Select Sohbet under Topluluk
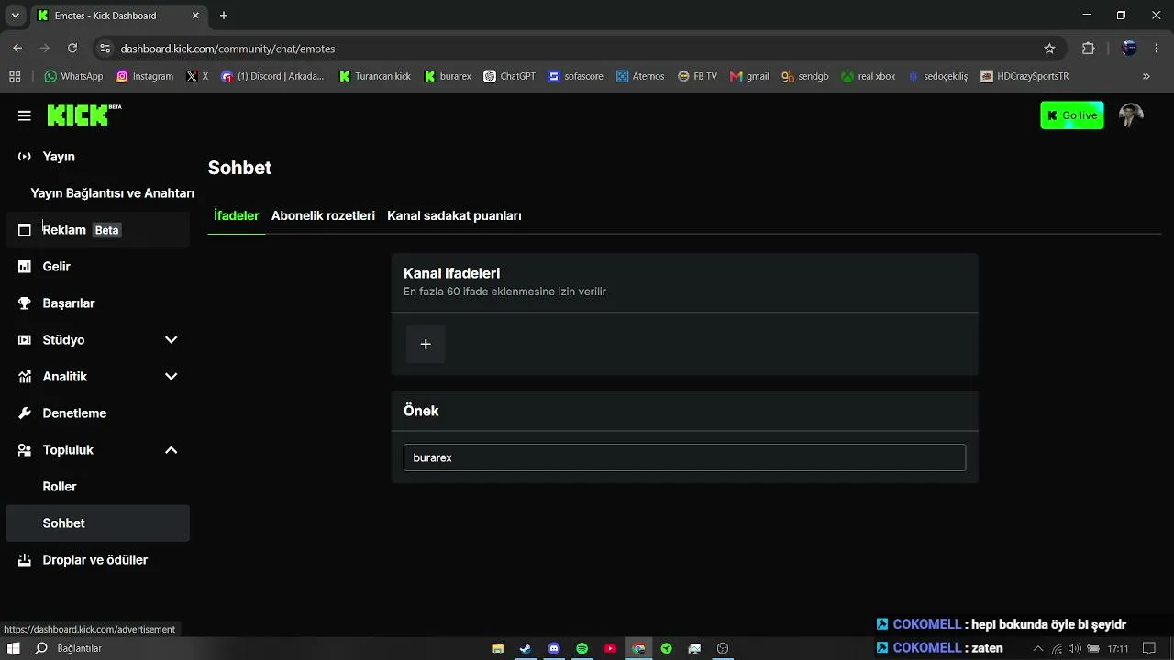This screenshot has height=660, width=1174. click(x=98, y=523)
